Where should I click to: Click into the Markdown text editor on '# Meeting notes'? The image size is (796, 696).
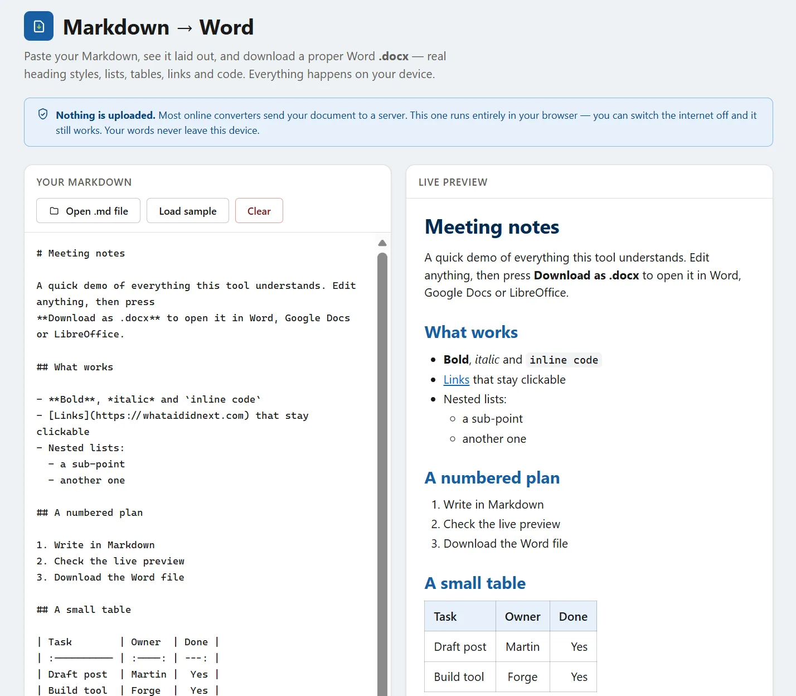(81, 253)
